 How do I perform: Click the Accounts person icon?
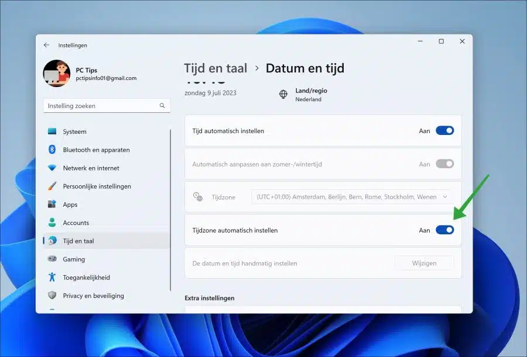click(52, 222)
